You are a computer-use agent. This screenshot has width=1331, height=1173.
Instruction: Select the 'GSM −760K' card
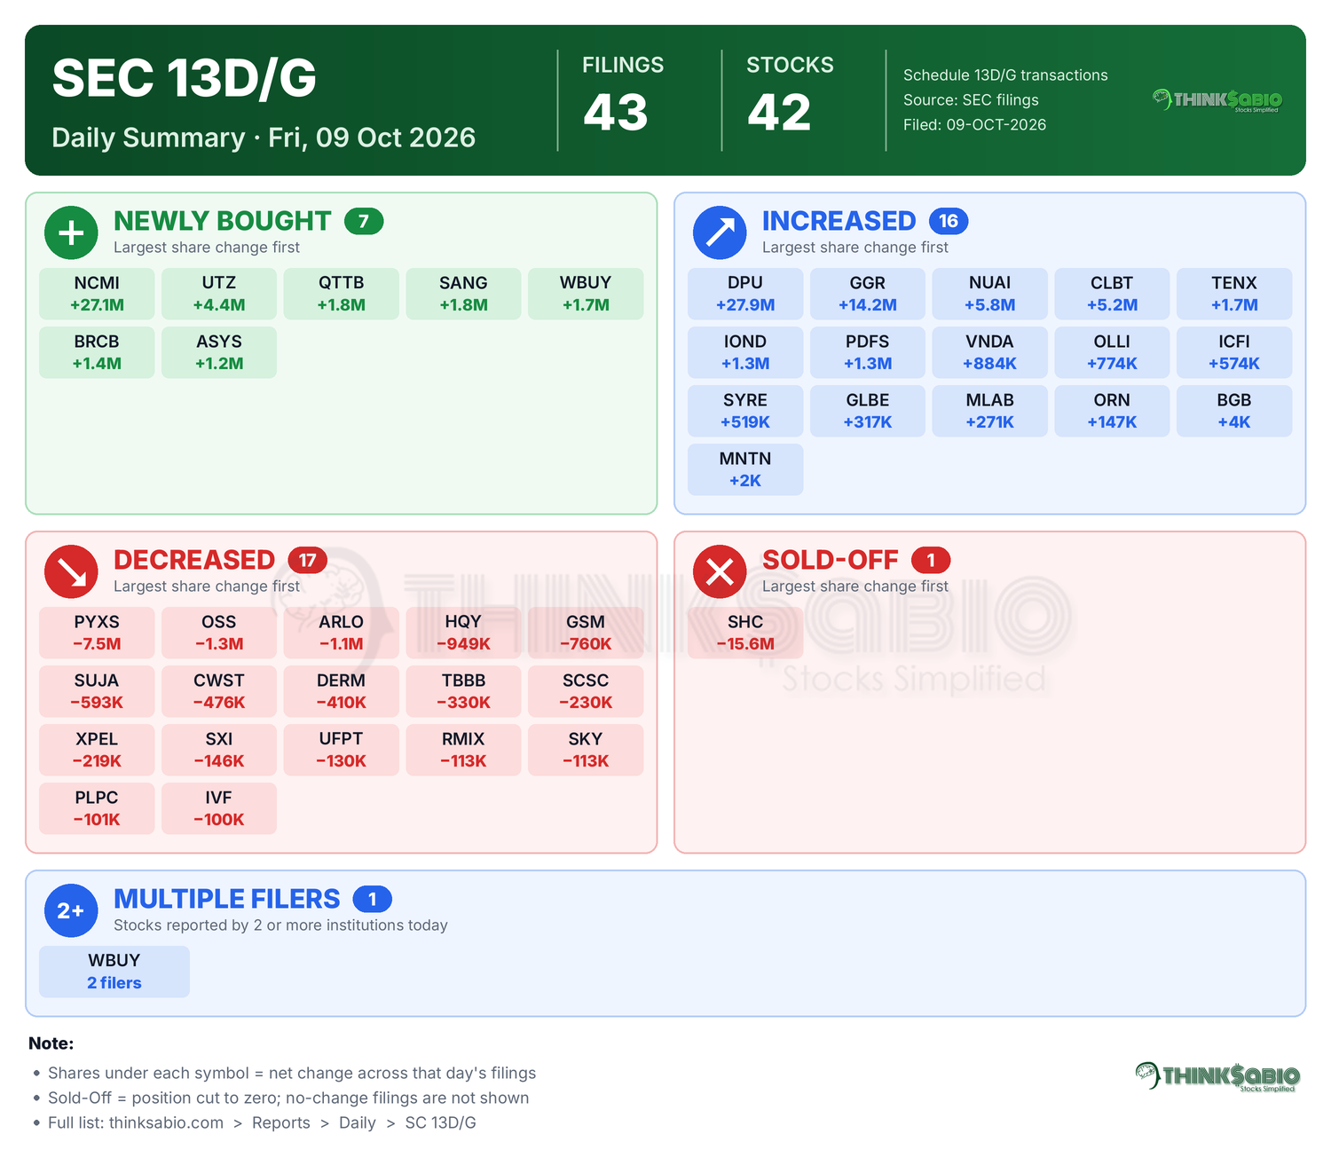click(586, 633)
